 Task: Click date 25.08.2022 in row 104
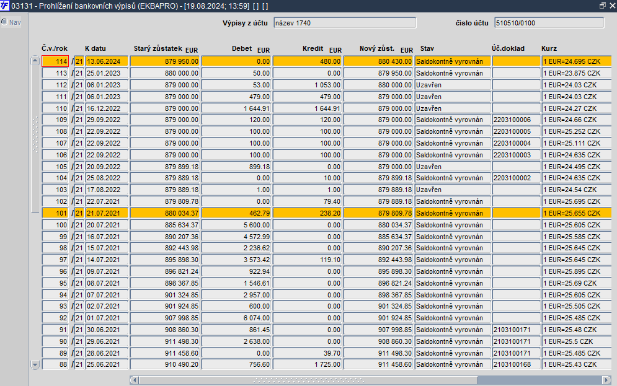[x=107, y=178]
